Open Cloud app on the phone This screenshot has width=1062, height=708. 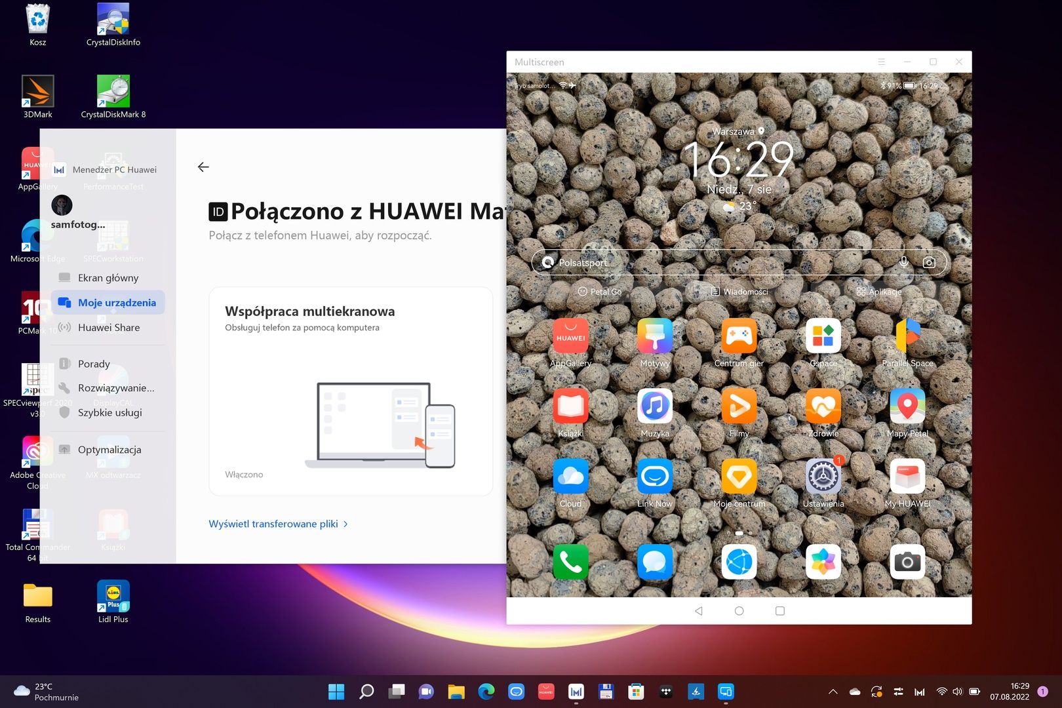[x=571, y=476]
